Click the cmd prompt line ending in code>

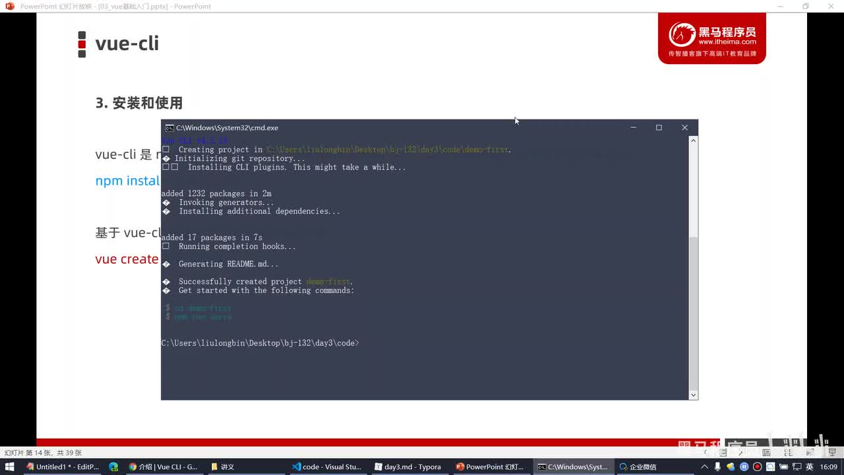260,343
